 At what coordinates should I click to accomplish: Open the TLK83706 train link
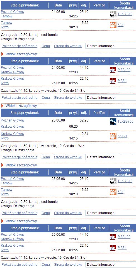pyautogui.click(x=125, y=122)
